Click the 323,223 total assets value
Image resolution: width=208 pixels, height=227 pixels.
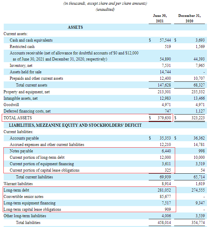coord(198,118)
